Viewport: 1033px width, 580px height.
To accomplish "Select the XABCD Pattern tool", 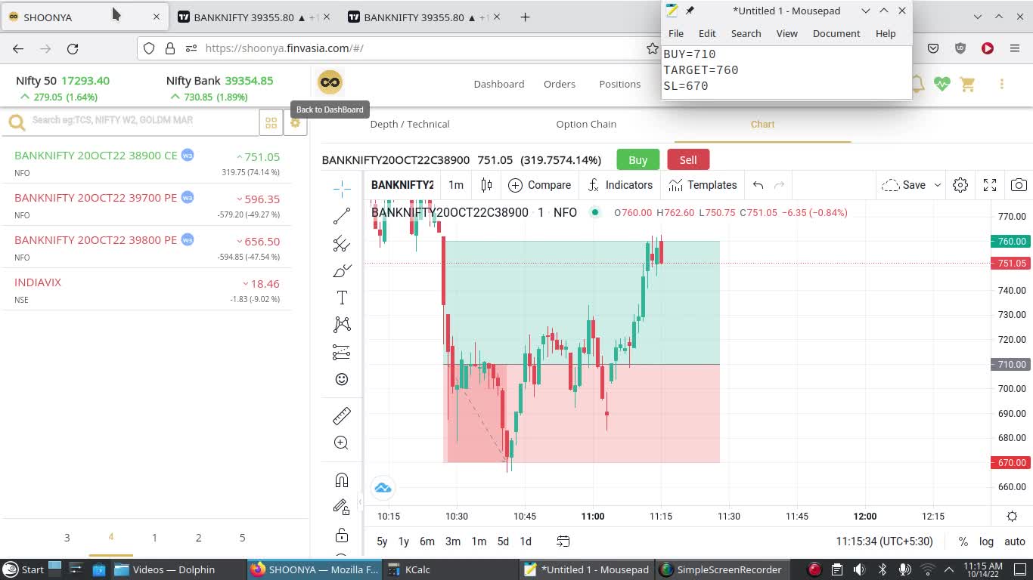I will (x=341, y=324).
